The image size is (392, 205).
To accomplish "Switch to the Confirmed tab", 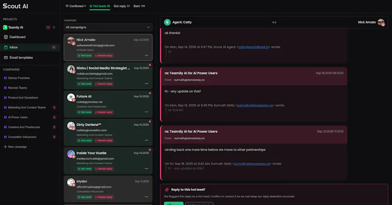I will point(75,6).
